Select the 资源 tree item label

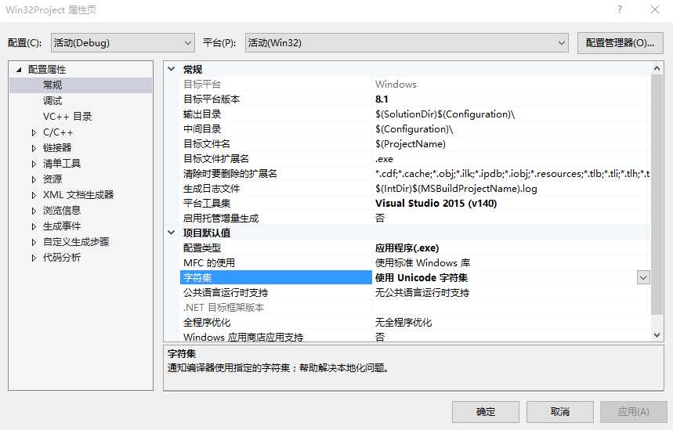(x=52, y=179)
